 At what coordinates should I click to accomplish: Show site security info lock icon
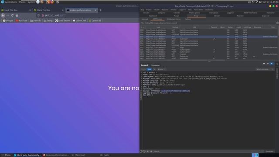[43, 16]
